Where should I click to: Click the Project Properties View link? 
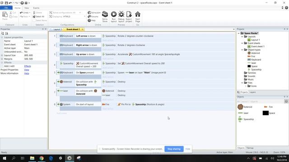coord(27,70)
